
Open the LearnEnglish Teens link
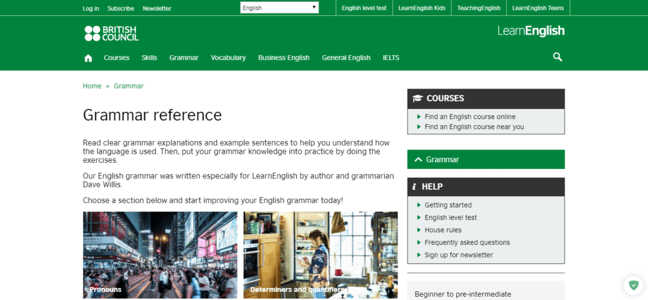pos(538,8)
